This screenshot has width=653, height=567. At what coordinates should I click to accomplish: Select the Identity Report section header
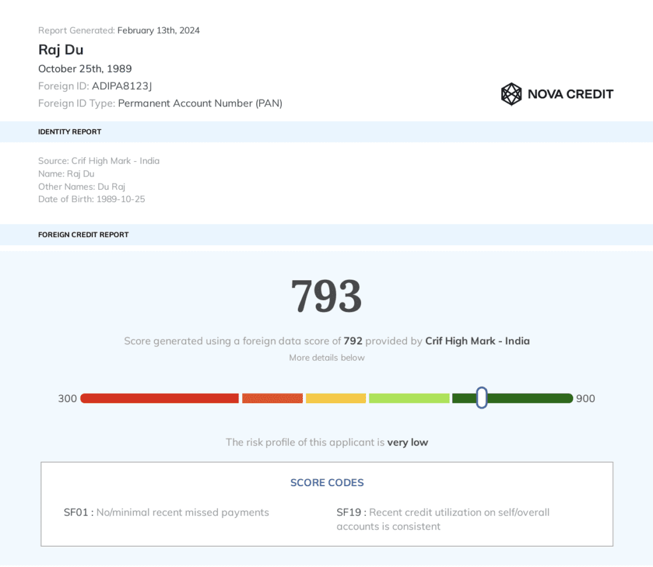point(70,132)
